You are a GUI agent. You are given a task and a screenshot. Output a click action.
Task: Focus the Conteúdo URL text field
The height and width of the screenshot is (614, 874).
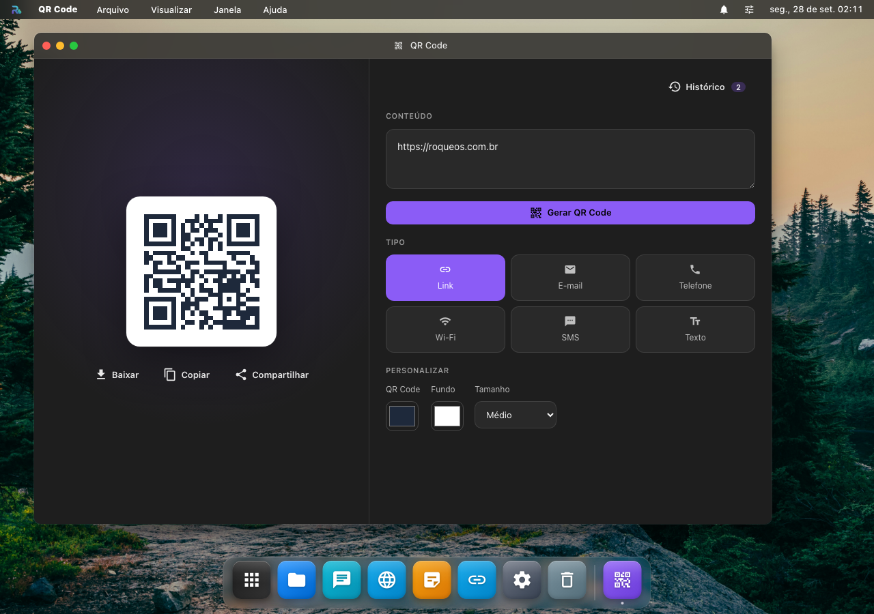(570, 159)
